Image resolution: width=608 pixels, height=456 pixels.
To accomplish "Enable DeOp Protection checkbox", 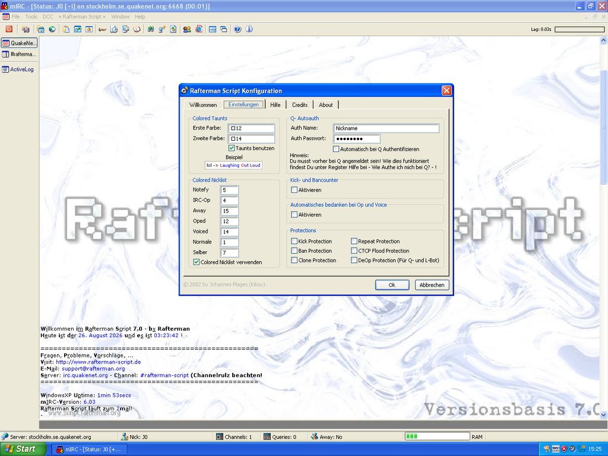I will 354,260.
